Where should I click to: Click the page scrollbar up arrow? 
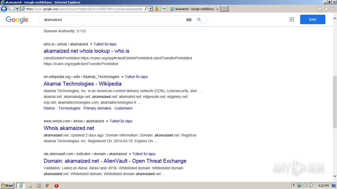(x=335, y=19)
